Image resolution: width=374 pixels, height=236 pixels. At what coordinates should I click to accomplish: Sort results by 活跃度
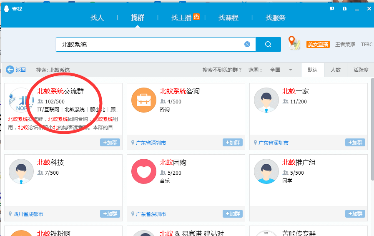click(361, 70)
